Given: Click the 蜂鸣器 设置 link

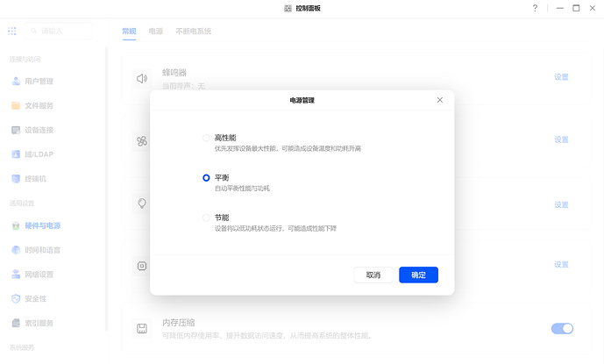Looking at the screenshot, I should tap(561, 77).
